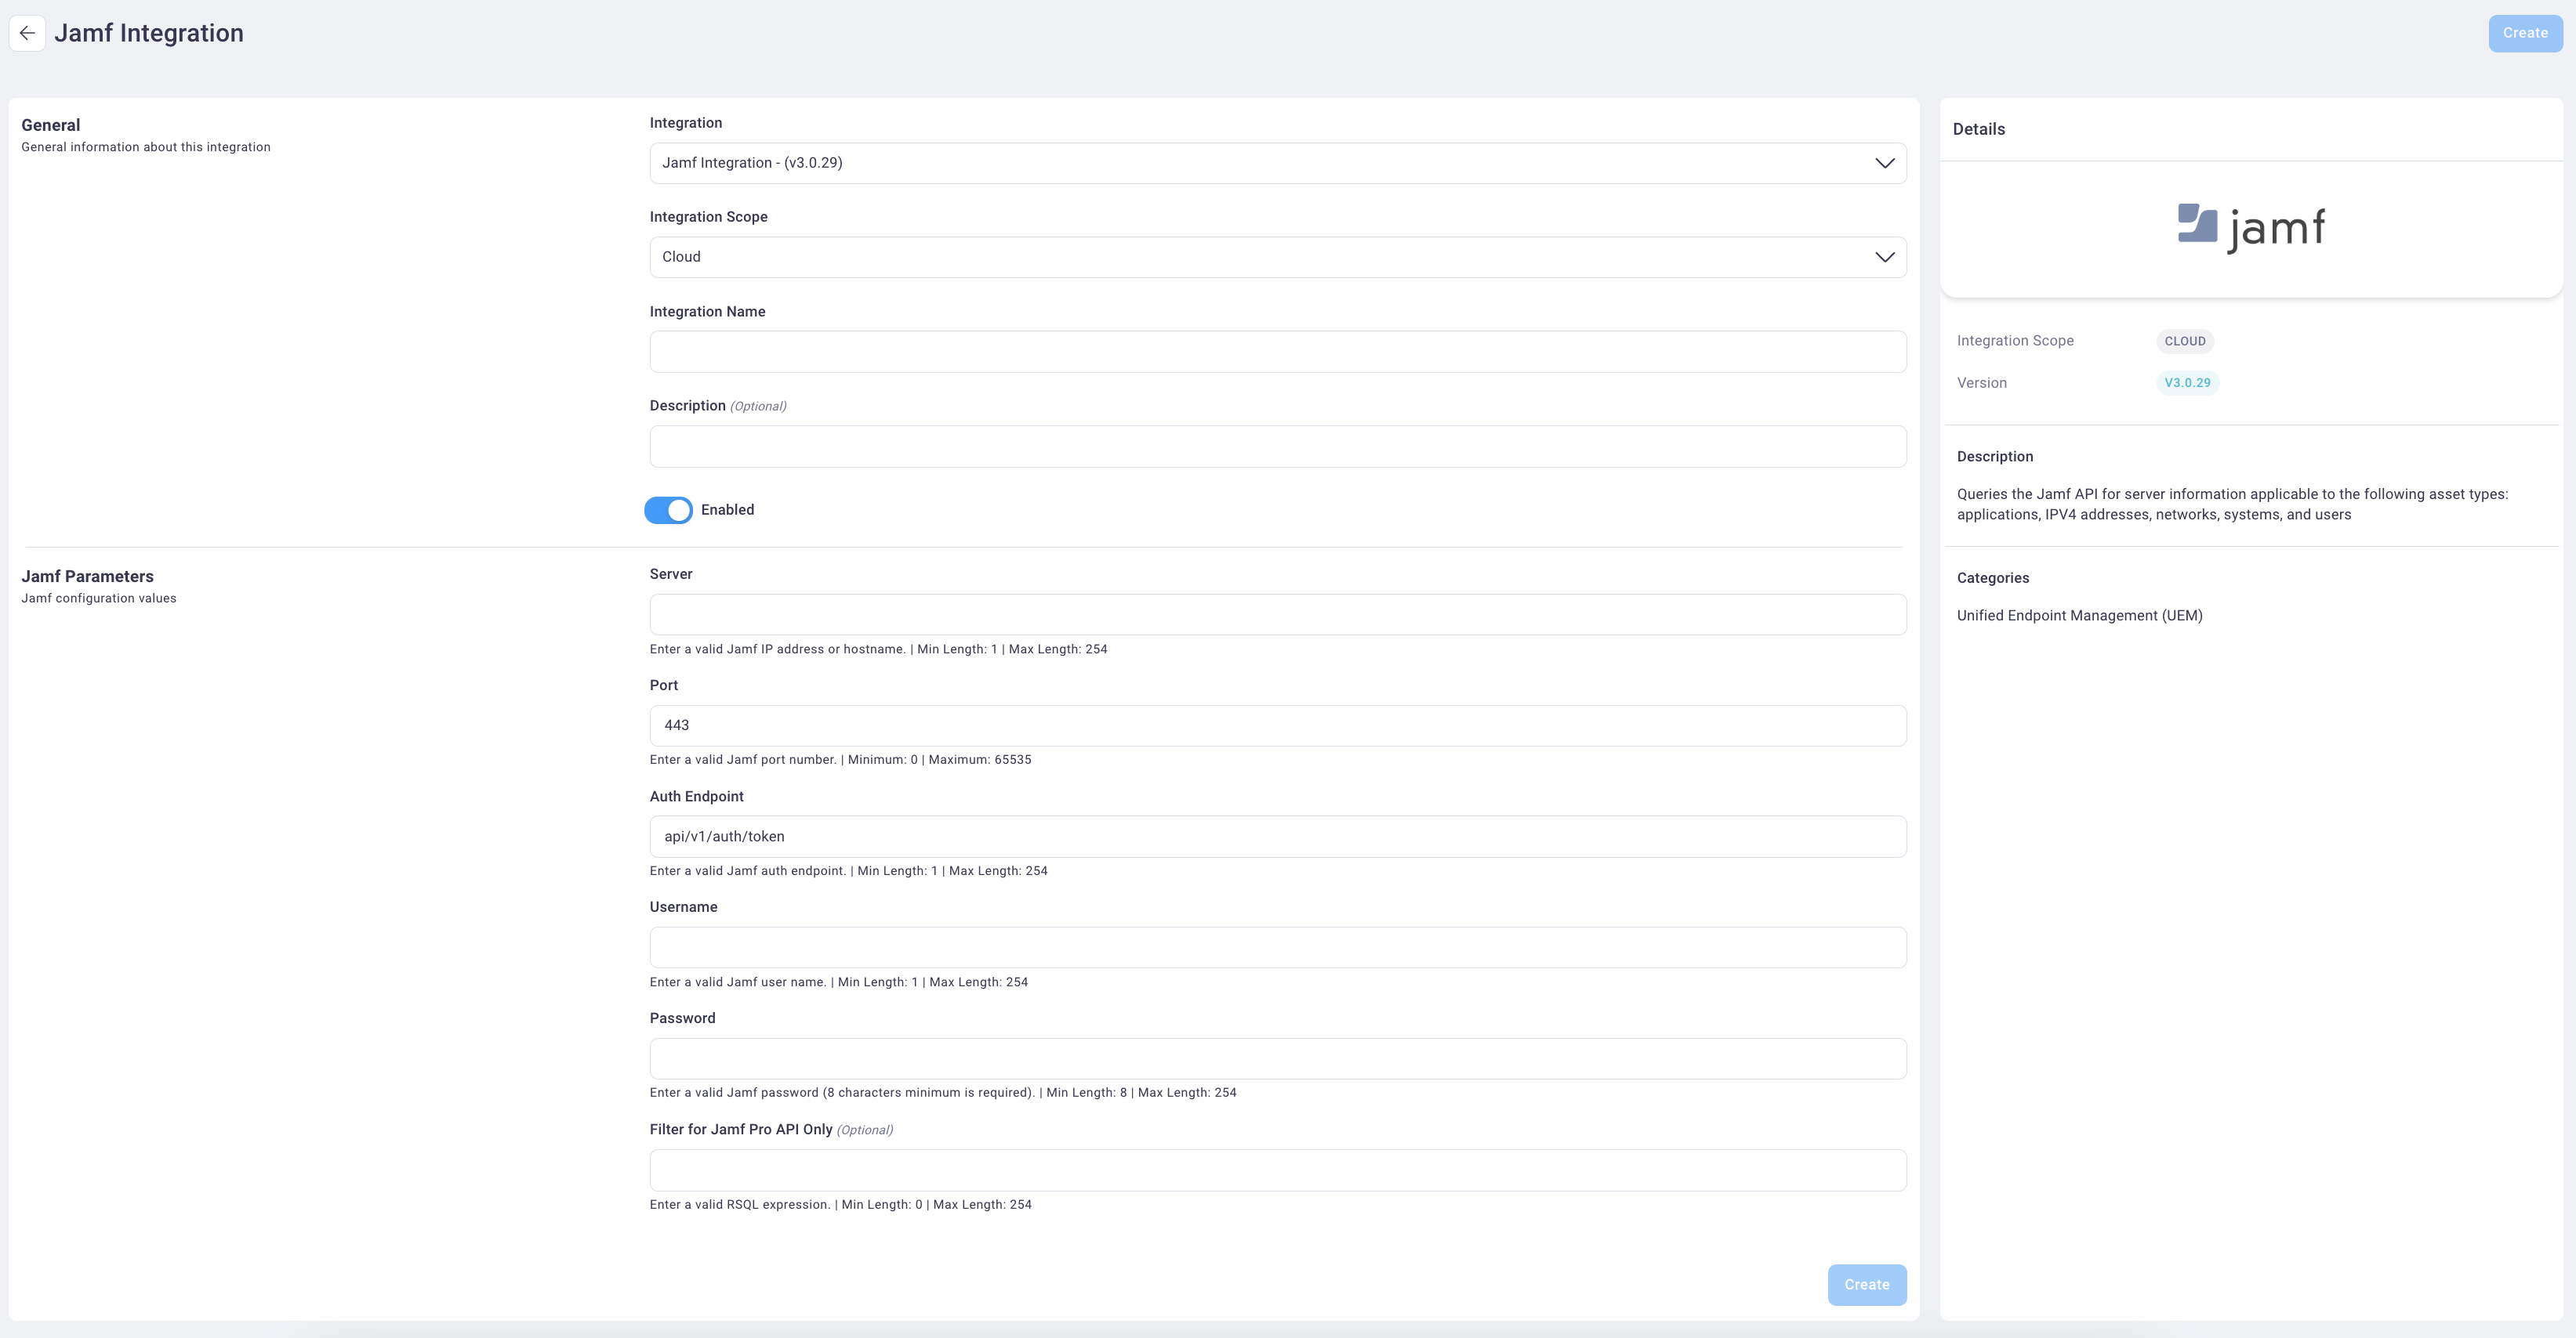This screenshot has height=1338, width=2576.
Task: Click the Details panel header
Action: tap(1978, 129)
